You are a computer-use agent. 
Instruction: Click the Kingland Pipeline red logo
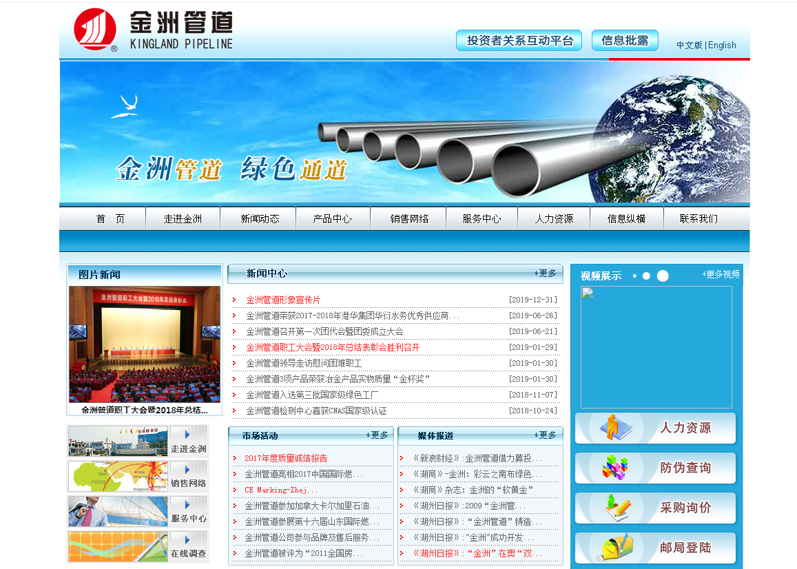pos(95,29)
